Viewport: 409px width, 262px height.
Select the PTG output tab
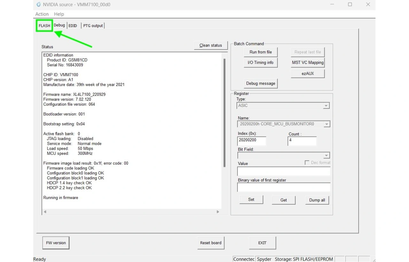(x=93, y=26)
